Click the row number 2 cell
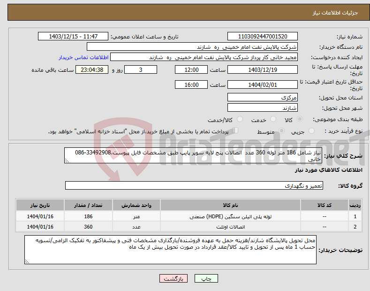This screenshot has width=370, height=291. click(x=355, y=227)
